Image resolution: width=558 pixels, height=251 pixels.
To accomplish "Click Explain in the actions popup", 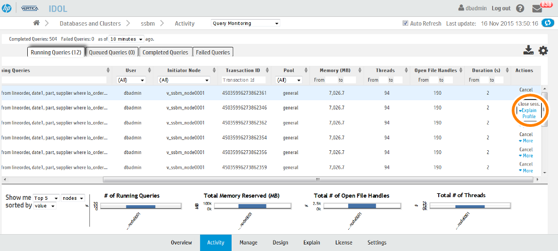I will pyautogui.click(x=529, y=110).
